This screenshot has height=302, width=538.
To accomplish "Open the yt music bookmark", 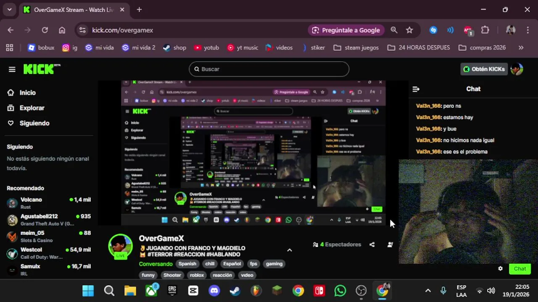I will pyautogui.click(x=243, y=48).
